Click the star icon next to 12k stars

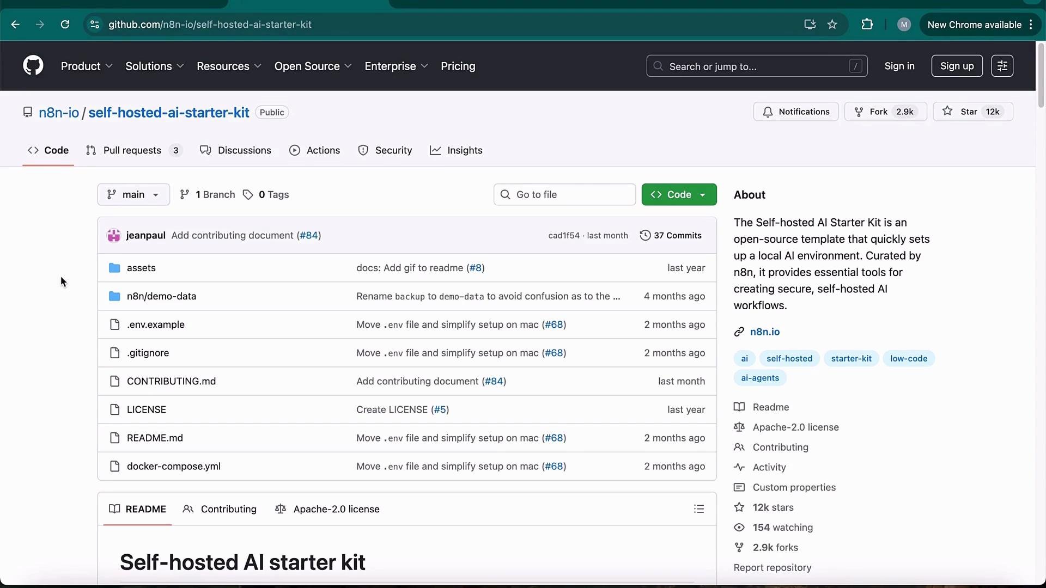739,507
